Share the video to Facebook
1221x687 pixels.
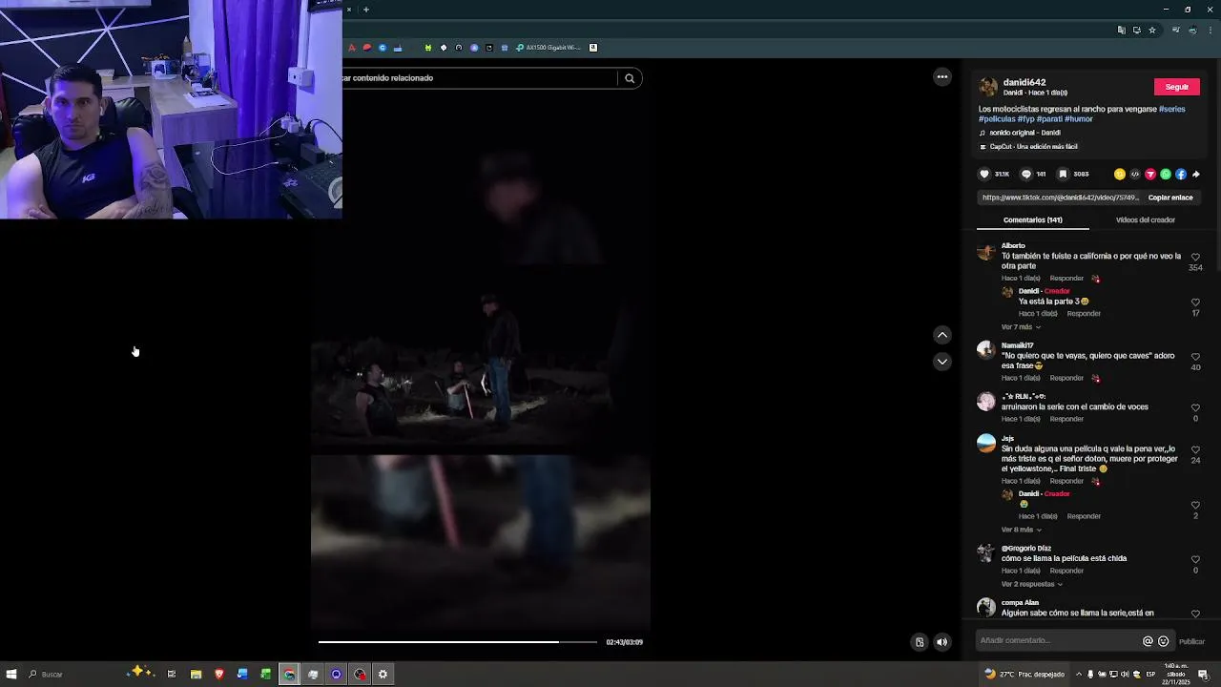tap(1181, 175)
